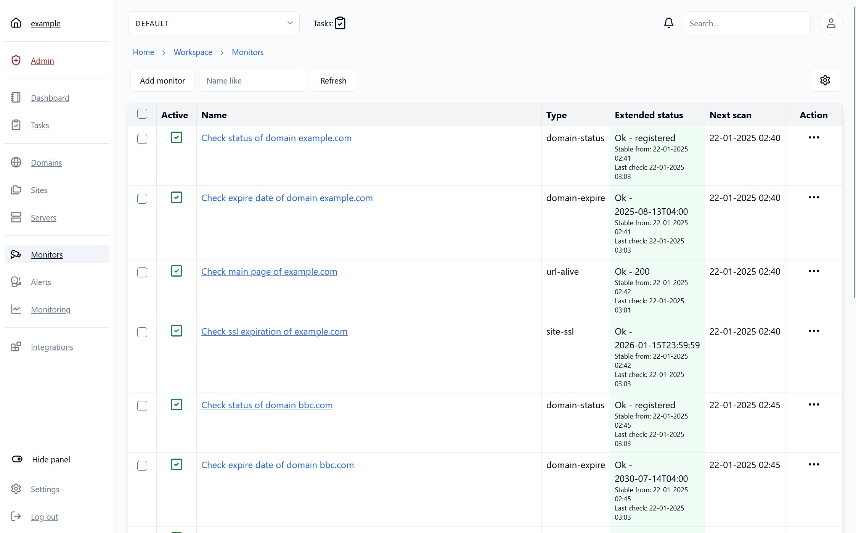This screenshot has width=856, height=533.
Task: Select row checkbox for example.com domain status
Action: [x=142, y=139]
